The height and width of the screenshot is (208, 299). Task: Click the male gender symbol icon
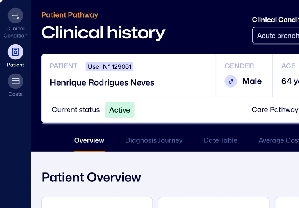(x=231, y=81)
